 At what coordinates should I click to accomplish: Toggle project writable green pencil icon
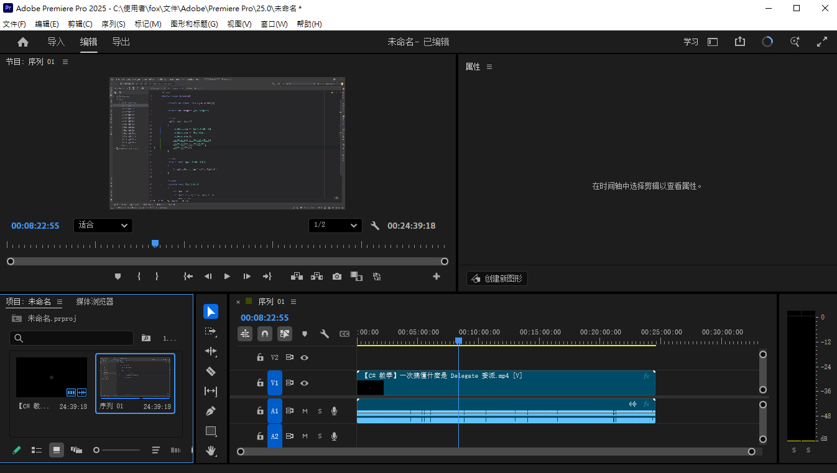pyautogui.click(x=17, y=450)
